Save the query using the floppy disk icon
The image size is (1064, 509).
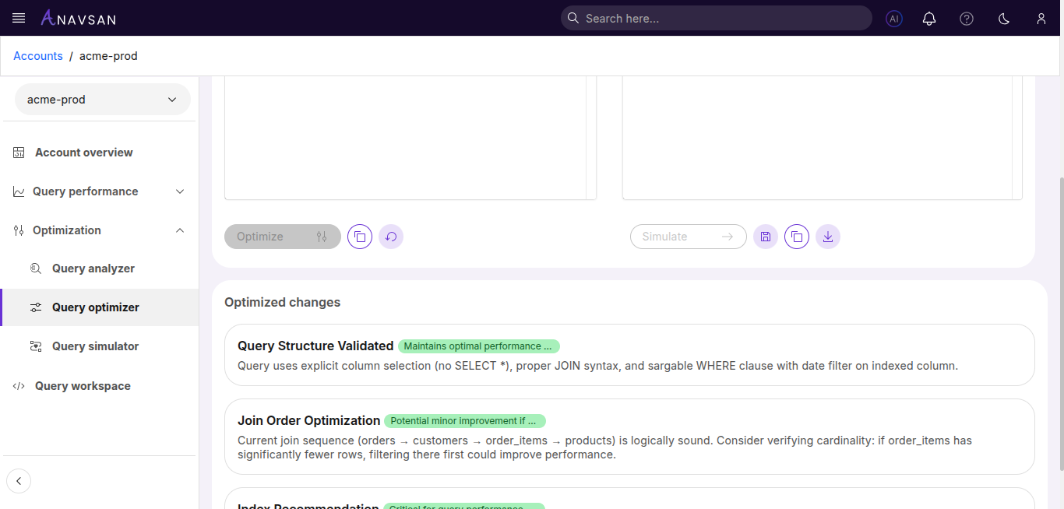point(766,236)
